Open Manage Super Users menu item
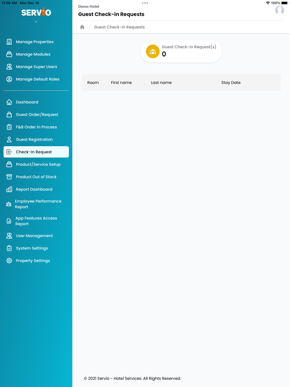Viewport: 290px width, 387px height. tap(36, 67)
